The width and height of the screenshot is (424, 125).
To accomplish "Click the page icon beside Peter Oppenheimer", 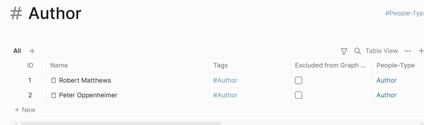I will click(53, 95).
